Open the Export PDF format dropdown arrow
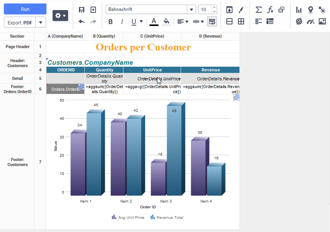The image size is (330, 232). (x=41, y=23)
